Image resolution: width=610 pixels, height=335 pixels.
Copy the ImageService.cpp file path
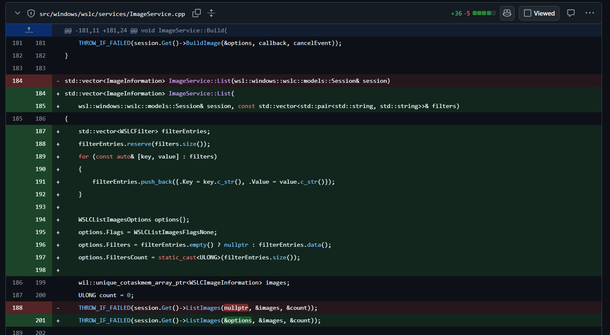pos(196,13)
